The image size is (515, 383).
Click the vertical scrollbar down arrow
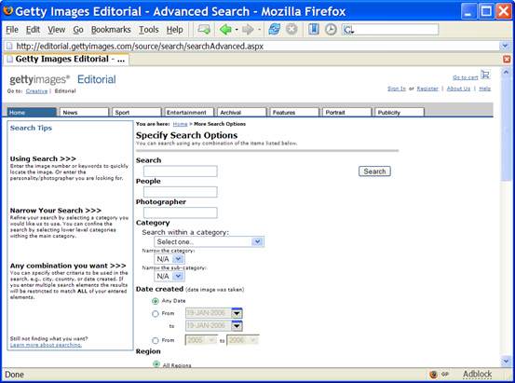point(506,362)
